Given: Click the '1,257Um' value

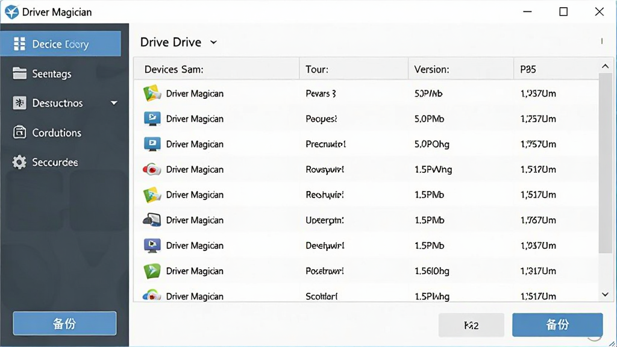Looking at the screenshot, I should [x=538, y=119].
